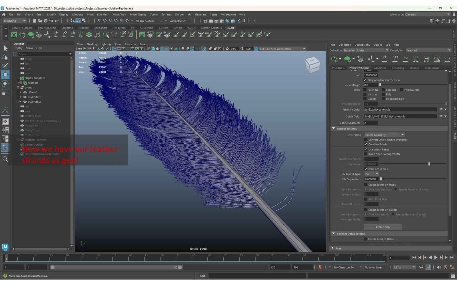
Task: Uncheck Combine Mesh option
Action: (x=366, y=144)
